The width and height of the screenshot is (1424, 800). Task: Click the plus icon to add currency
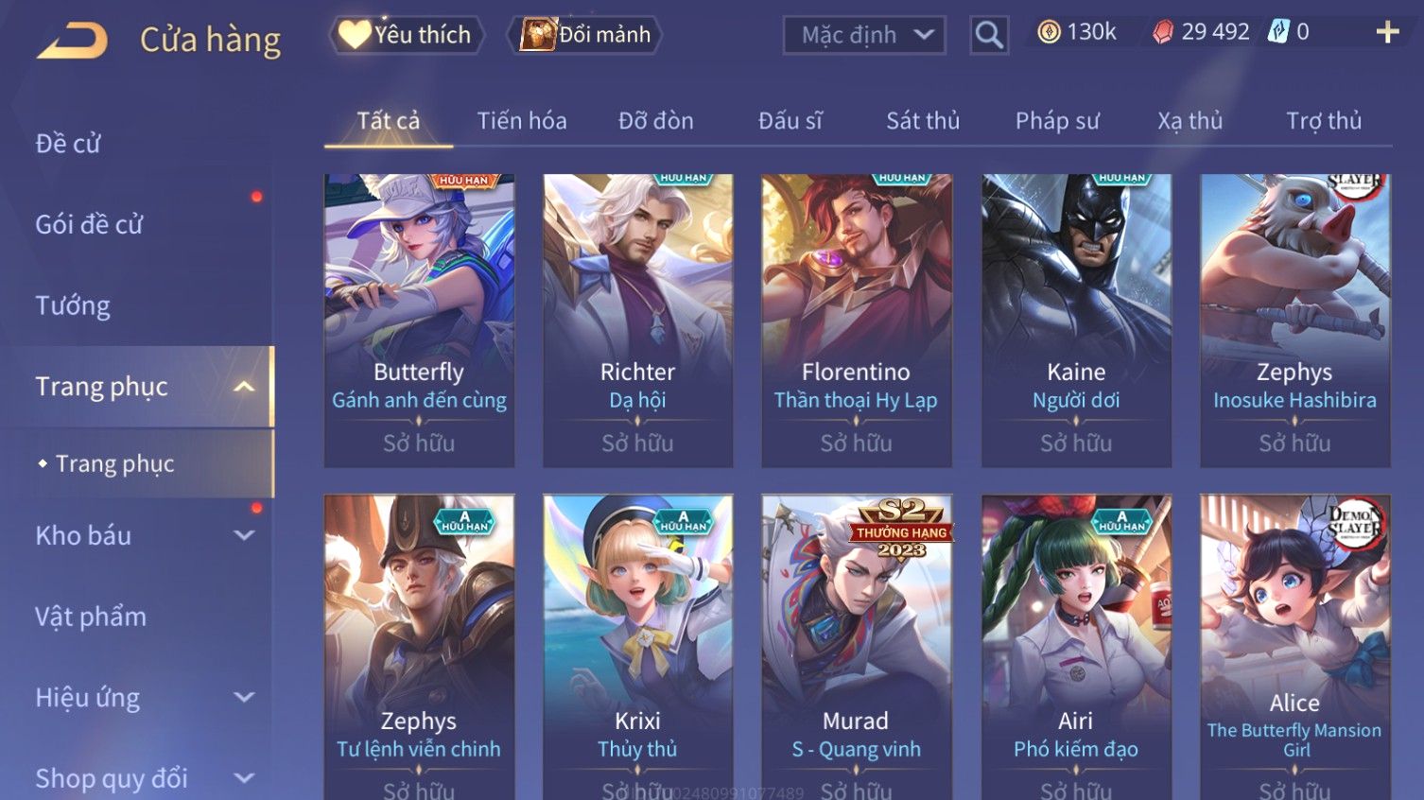pyautogui.click(x=1387, y=32)
